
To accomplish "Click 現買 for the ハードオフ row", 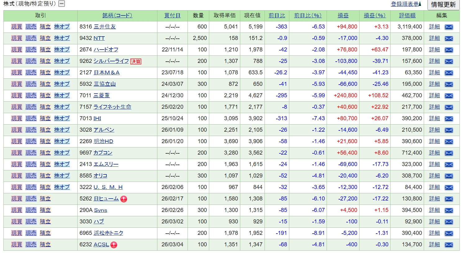I will point(16,50).
